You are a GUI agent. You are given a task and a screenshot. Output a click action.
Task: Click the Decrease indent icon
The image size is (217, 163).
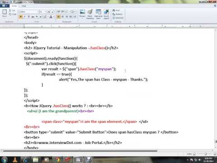(59, 12)
